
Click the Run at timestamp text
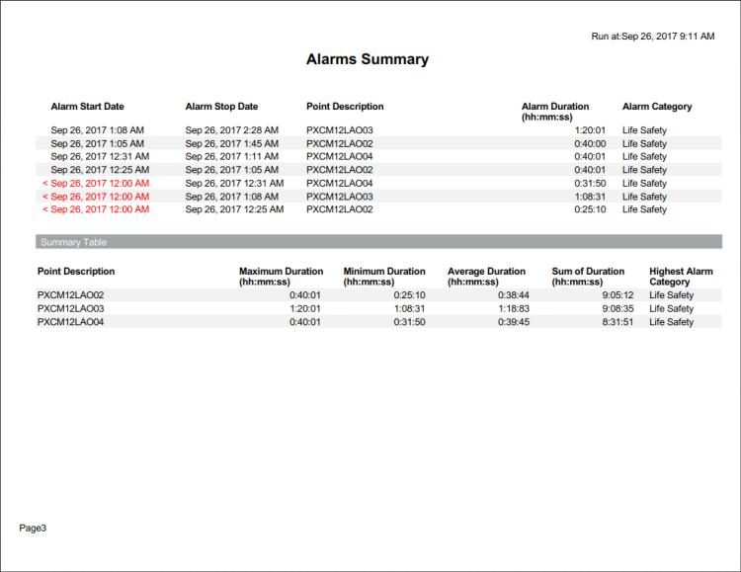[x=652, y=36]
